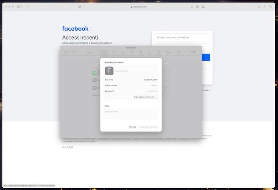Toggle the Safari sidebar icon

point(19,6)
